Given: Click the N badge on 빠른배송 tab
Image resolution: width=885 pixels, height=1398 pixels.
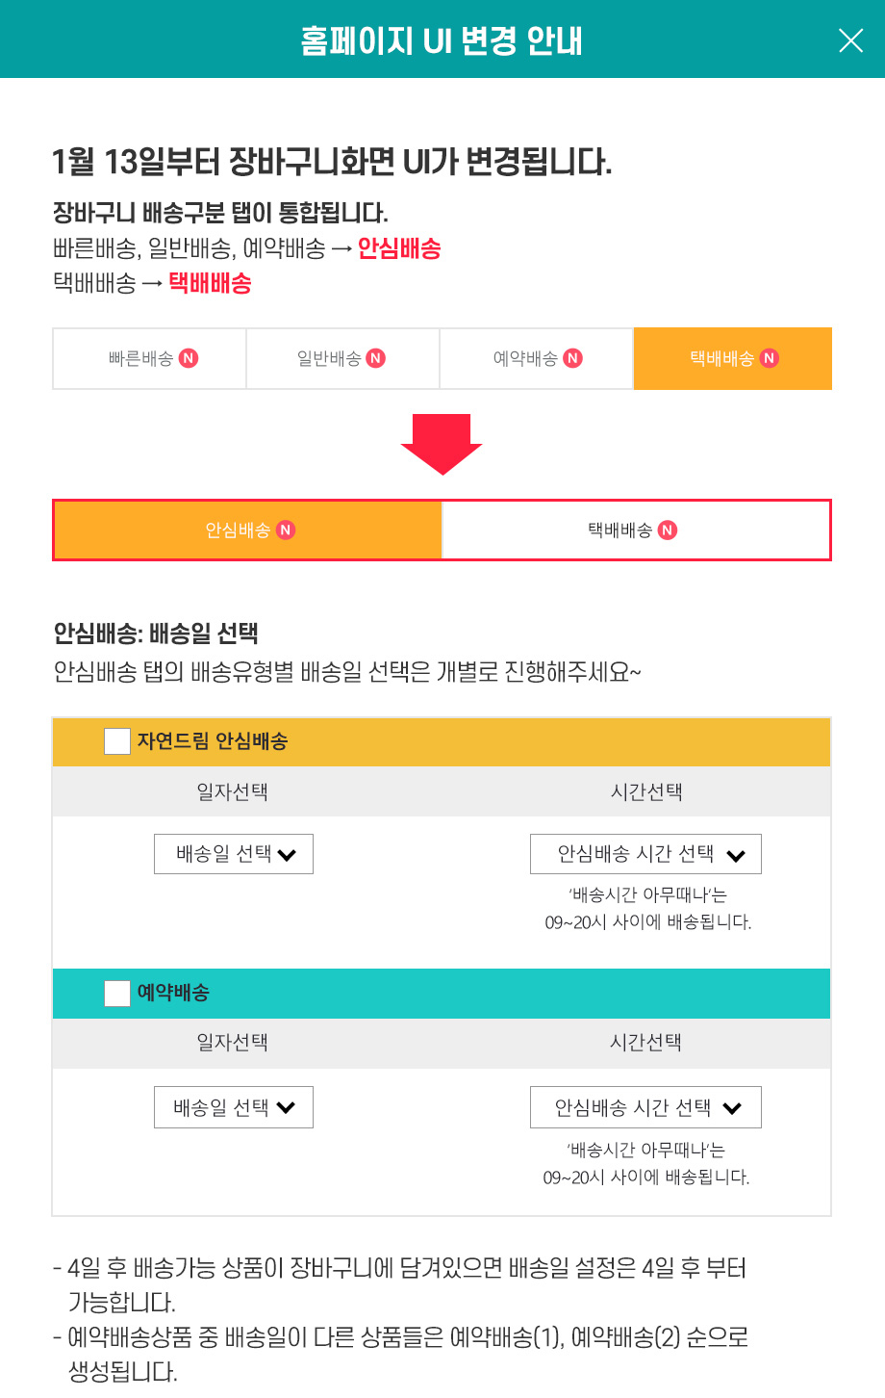Looking at the screenshot, I should click(189, 358).
